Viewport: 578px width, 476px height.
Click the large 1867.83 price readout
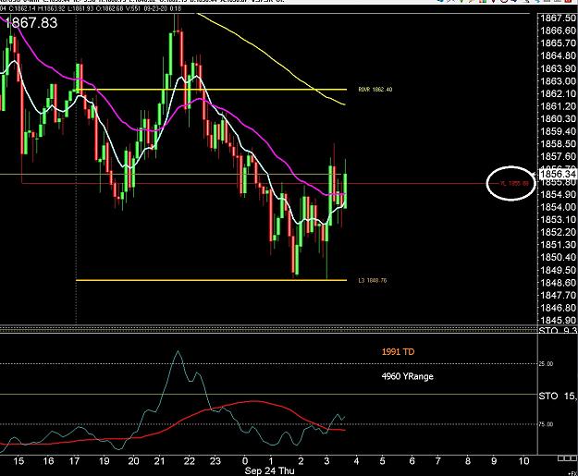(x=31, y=23)
